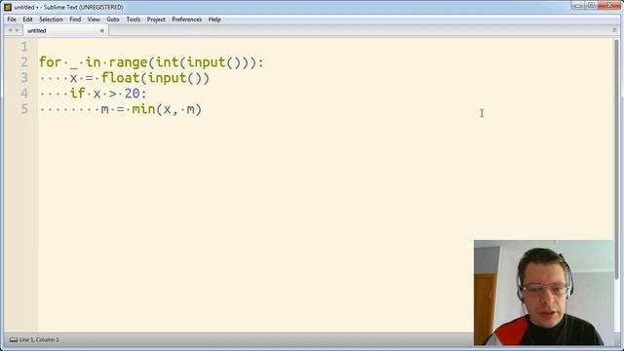Click the vertical scrollbar of the editor

click(617, 159)
